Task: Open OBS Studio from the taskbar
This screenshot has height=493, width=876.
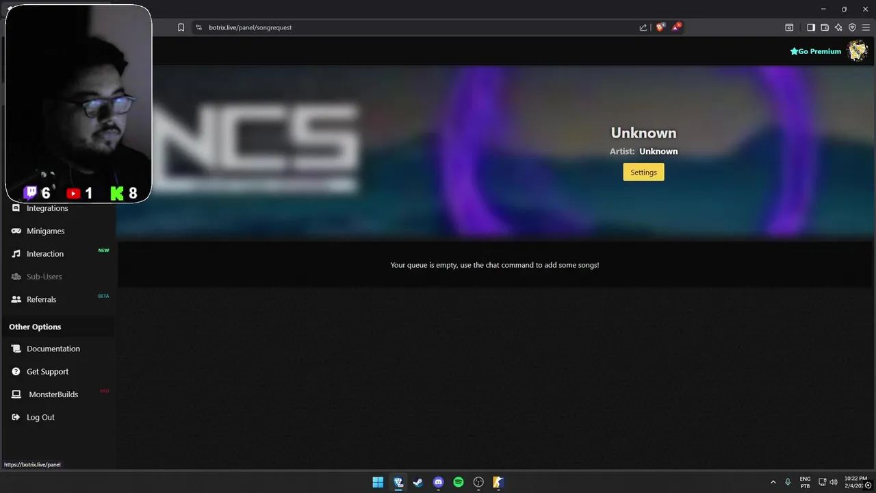Action: point(478,482)
